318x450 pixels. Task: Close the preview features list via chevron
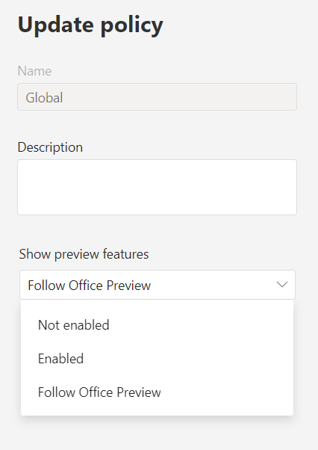282,285
